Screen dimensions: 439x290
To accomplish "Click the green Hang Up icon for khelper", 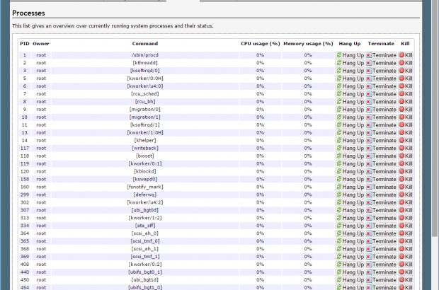I will click(x=339, y=141).
